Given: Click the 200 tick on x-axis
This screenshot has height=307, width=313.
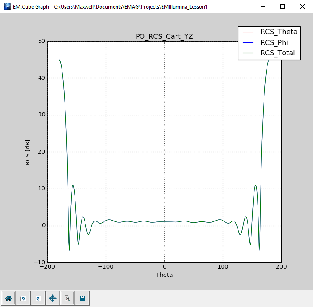Looking at the screenshot, I should coord(281,267).
